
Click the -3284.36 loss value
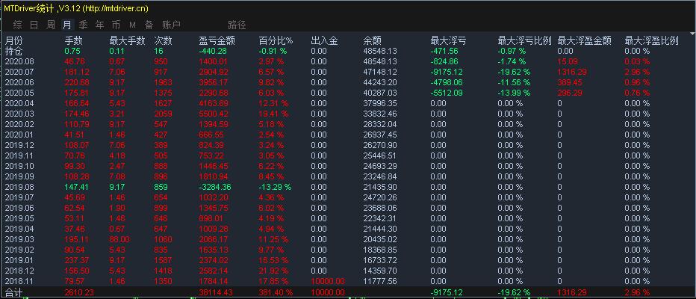[x=215, y=187]
